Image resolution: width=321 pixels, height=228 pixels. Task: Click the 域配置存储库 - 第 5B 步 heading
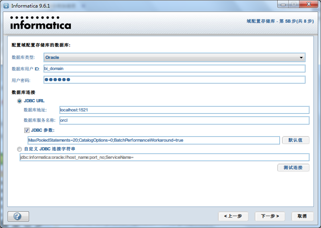(280, 21)
